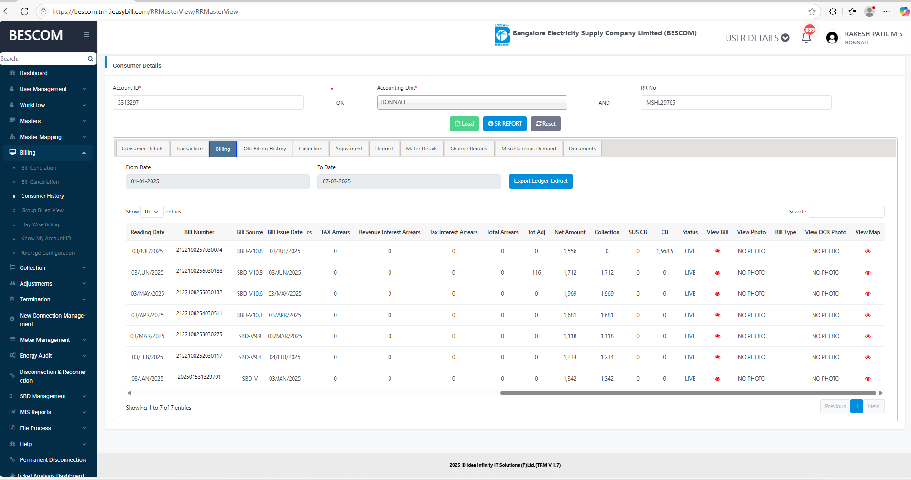The image size is (911, 480).
Task: Expand the Master Mapping menu
Action: 47,137
